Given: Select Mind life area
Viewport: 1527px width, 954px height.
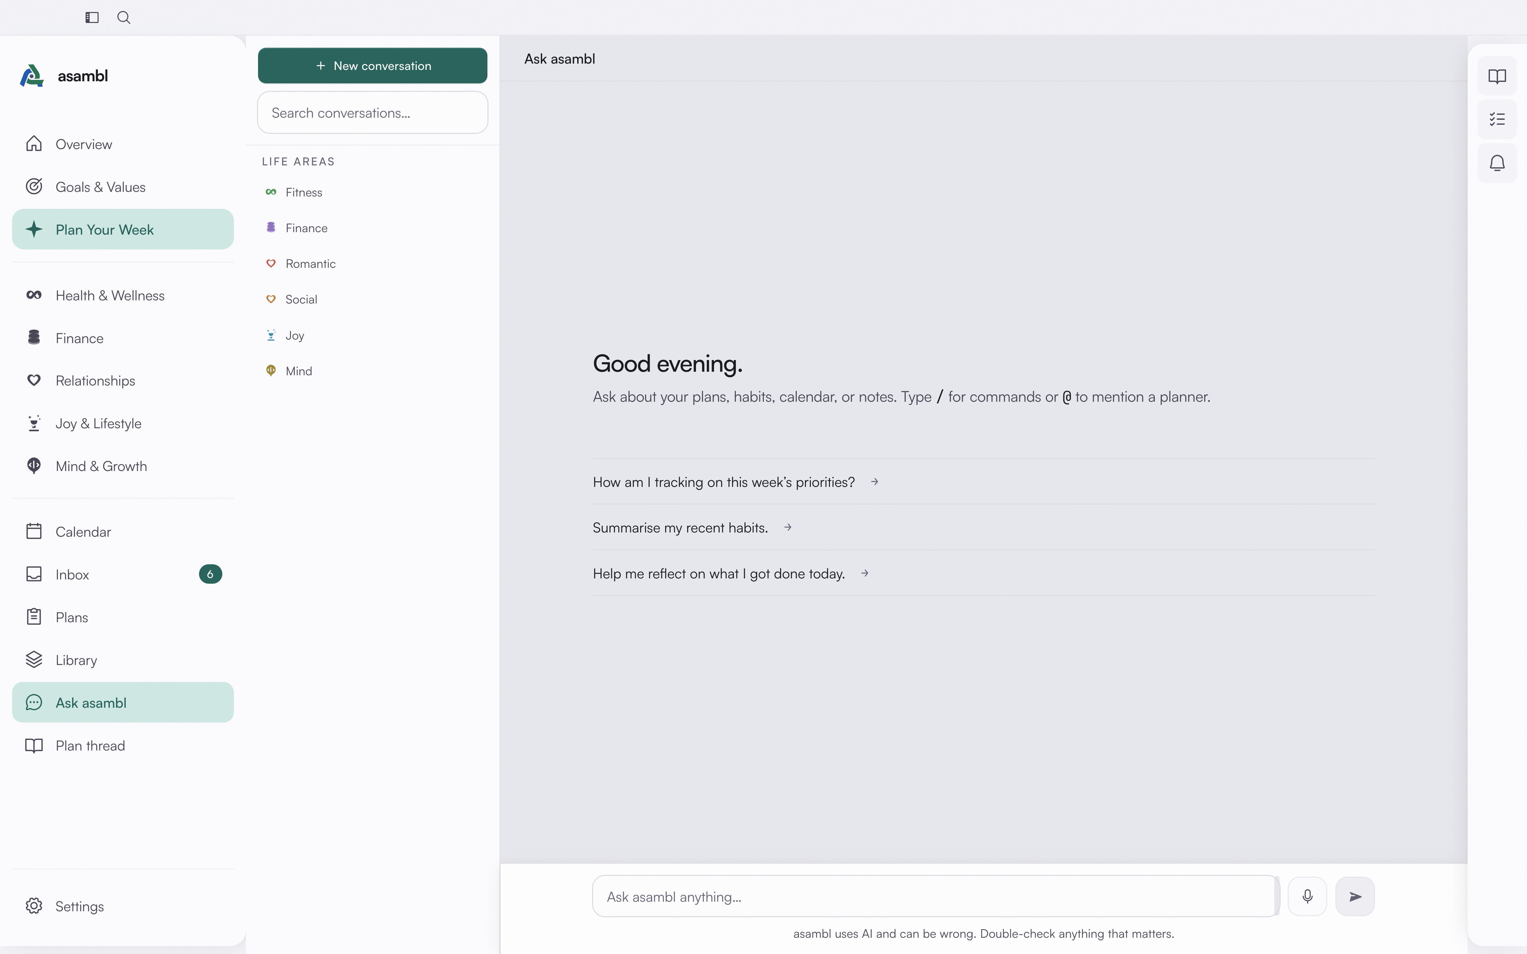Looking at the screenshot, I should click(372, 371).
